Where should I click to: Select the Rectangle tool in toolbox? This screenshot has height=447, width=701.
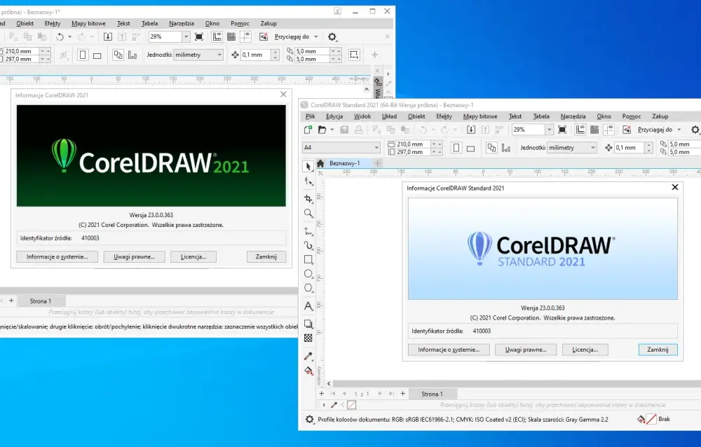[308, 259]
